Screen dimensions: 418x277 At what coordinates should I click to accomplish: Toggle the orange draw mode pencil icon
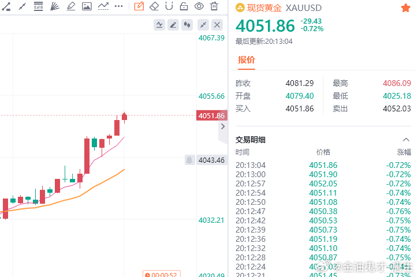pos(139,6)
